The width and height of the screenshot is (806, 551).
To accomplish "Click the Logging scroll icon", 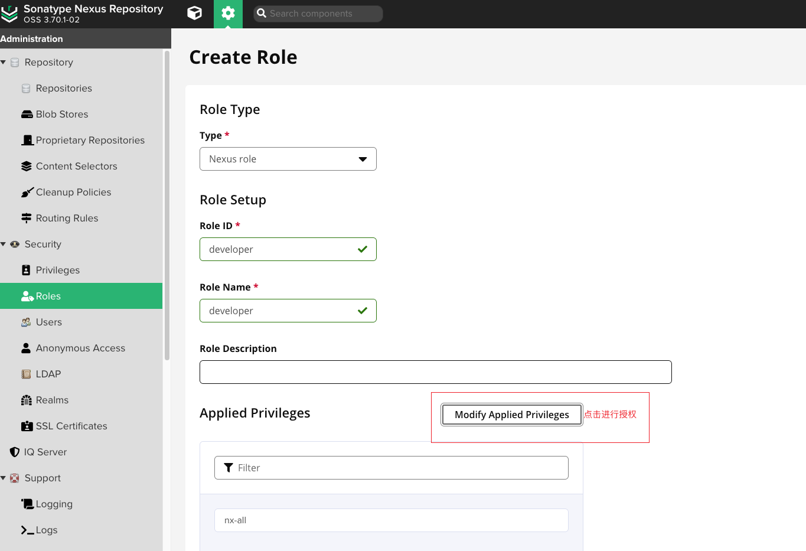I will pos(28,504).
